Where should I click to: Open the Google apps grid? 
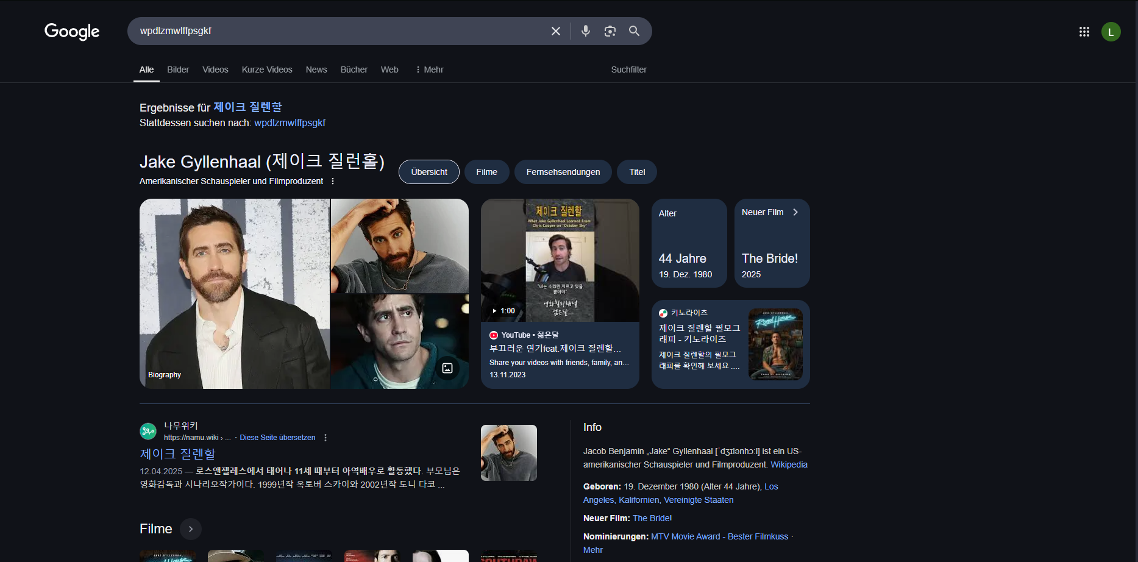(1084, 32)
